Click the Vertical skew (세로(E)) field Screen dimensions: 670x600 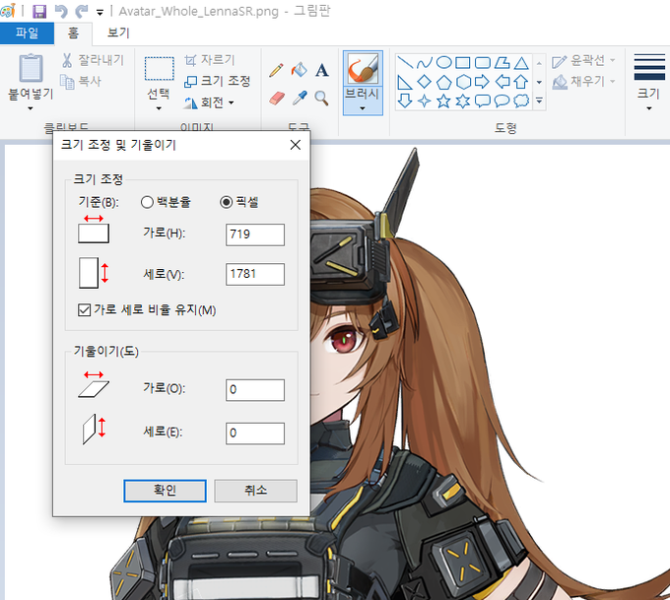(x=255, y=433)
